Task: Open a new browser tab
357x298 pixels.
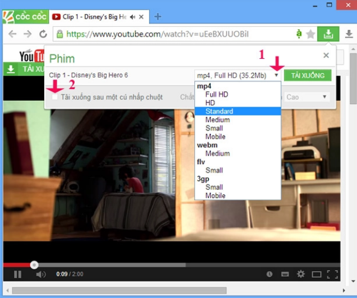Action: click(x=158, y=16)
